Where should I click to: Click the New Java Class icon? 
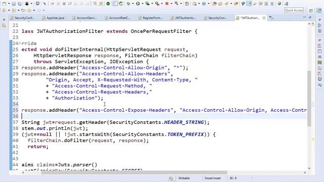(x=204, y=4)
